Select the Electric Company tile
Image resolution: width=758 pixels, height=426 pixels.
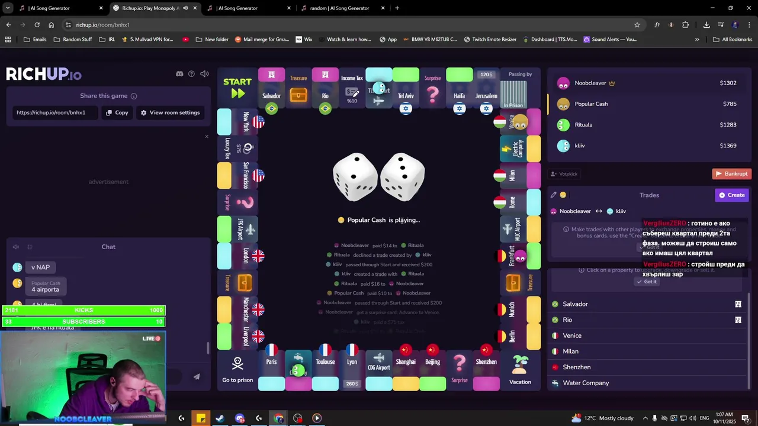click(521, 149)
